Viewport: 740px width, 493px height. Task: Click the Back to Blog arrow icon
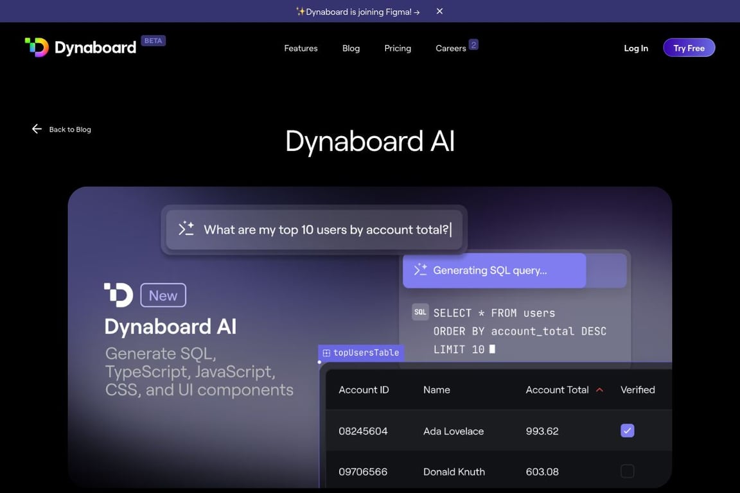click(37, 129)
